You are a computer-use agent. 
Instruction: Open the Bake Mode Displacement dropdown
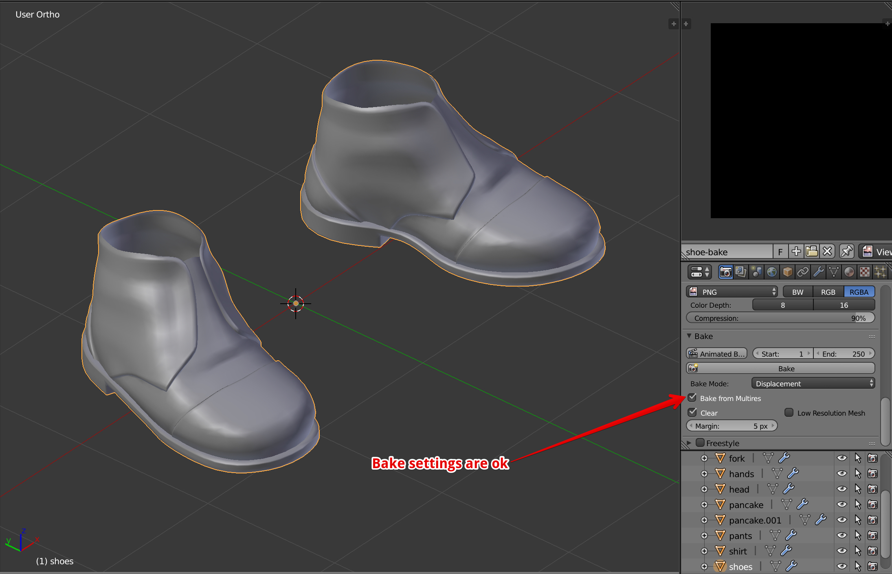813,383
